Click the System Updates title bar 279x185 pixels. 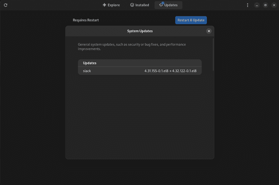(139, 31)
